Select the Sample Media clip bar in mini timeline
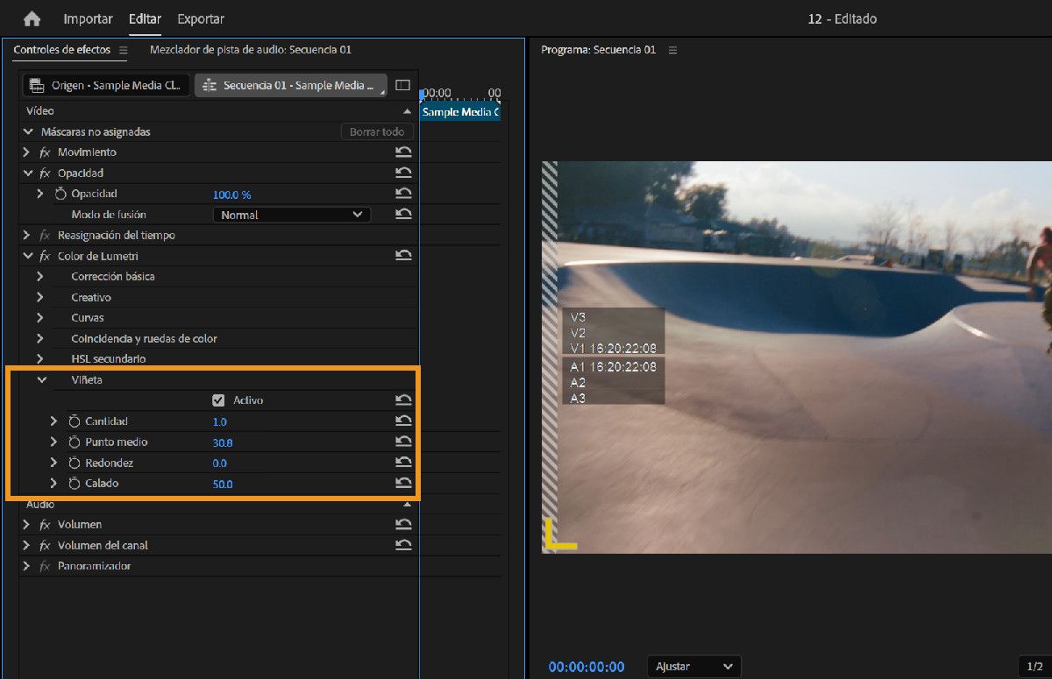 click(x=460, y=112)
